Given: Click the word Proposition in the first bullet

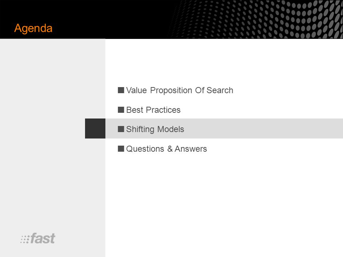Looking at the screenshot, I should pos(171,90).
